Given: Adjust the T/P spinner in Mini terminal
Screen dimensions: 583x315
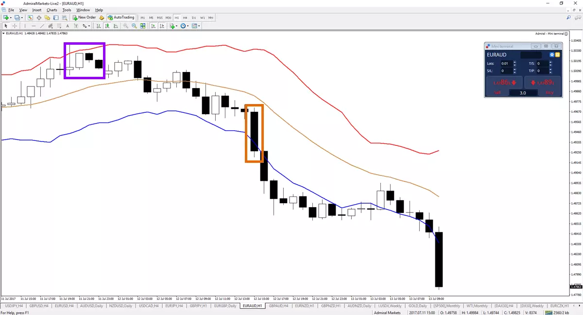Looking at the screenshot, I should tap(550, 71).
